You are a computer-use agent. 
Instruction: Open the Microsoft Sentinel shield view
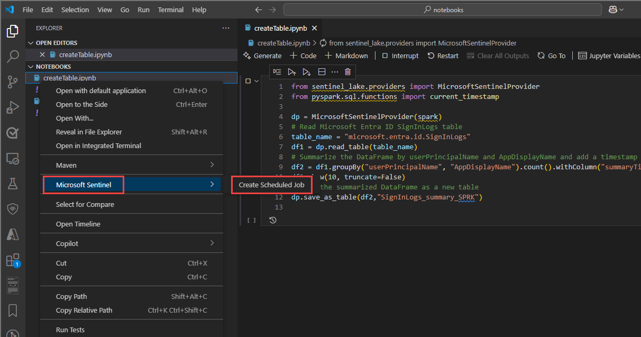pyautogui.click(x=12, y=209)
